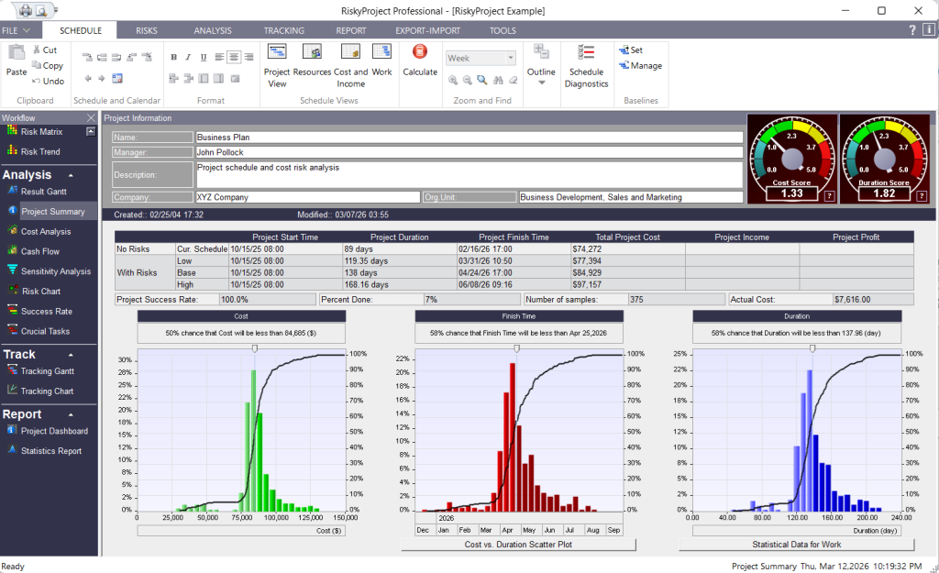Open the Project View schedule view
The image size is (939, 573).
(x=277, y=64)
